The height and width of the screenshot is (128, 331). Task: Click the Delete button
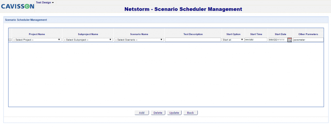pos(158,113)
